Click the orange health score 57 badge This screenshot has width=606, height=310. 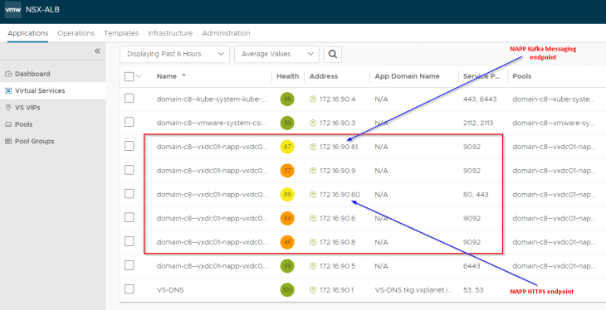click(x=287, y=170)
